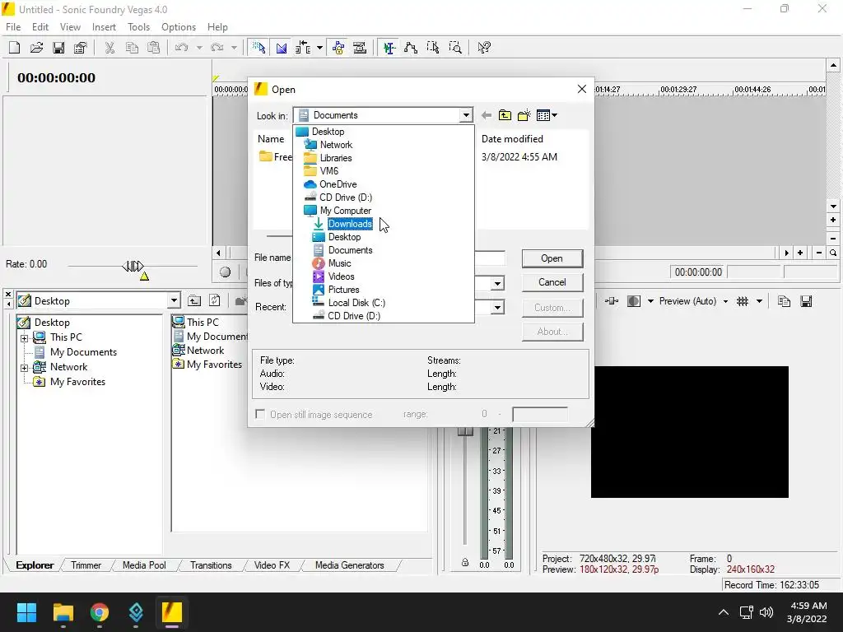This screenshot has height=632, width=843.
Task: Expand the Network tree node in Explorer
Action: pyautogui.click(x=24, y=368)
